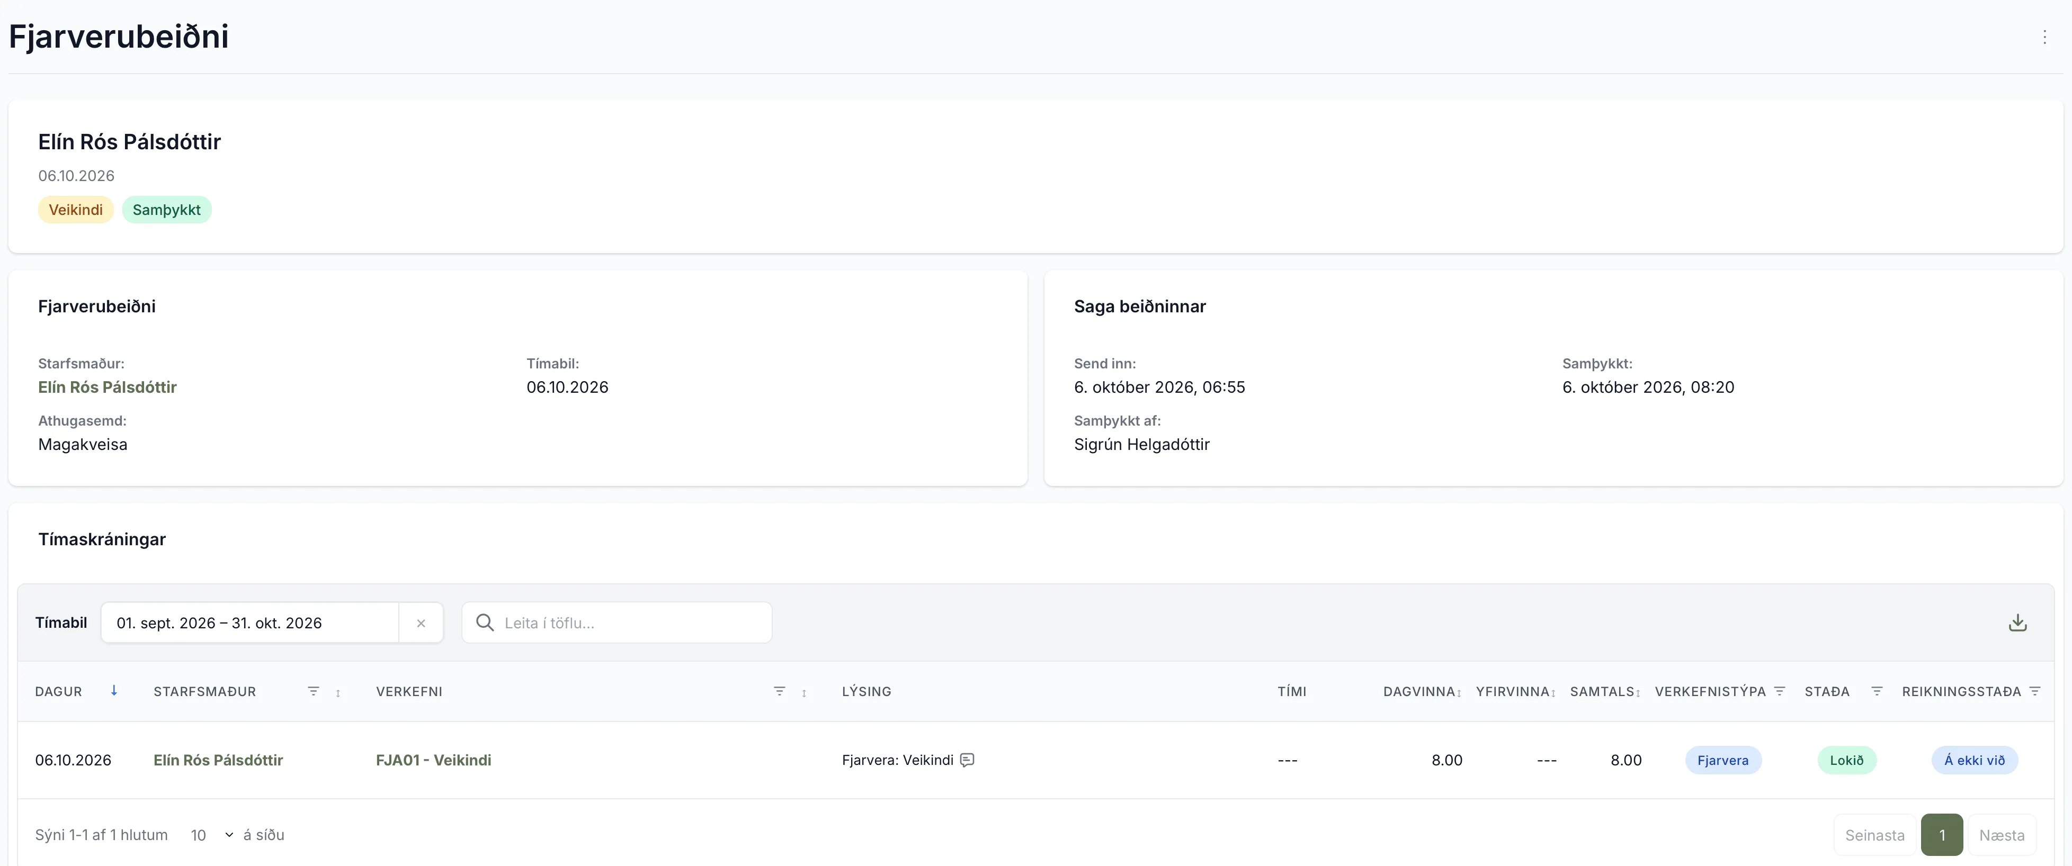Click the Fjarvera type badge

(x=1723, y=761)
